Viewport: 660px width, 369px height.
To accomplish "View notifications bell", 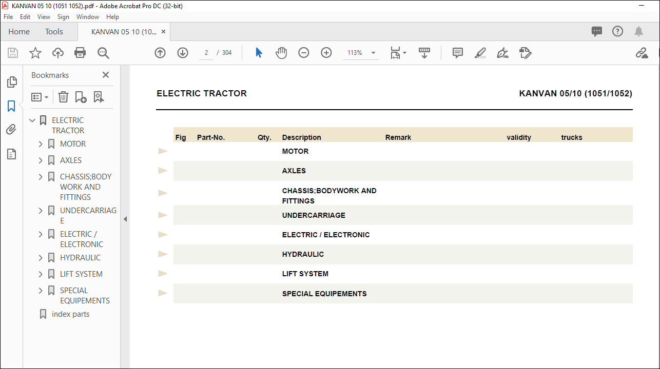I will 639,31.
